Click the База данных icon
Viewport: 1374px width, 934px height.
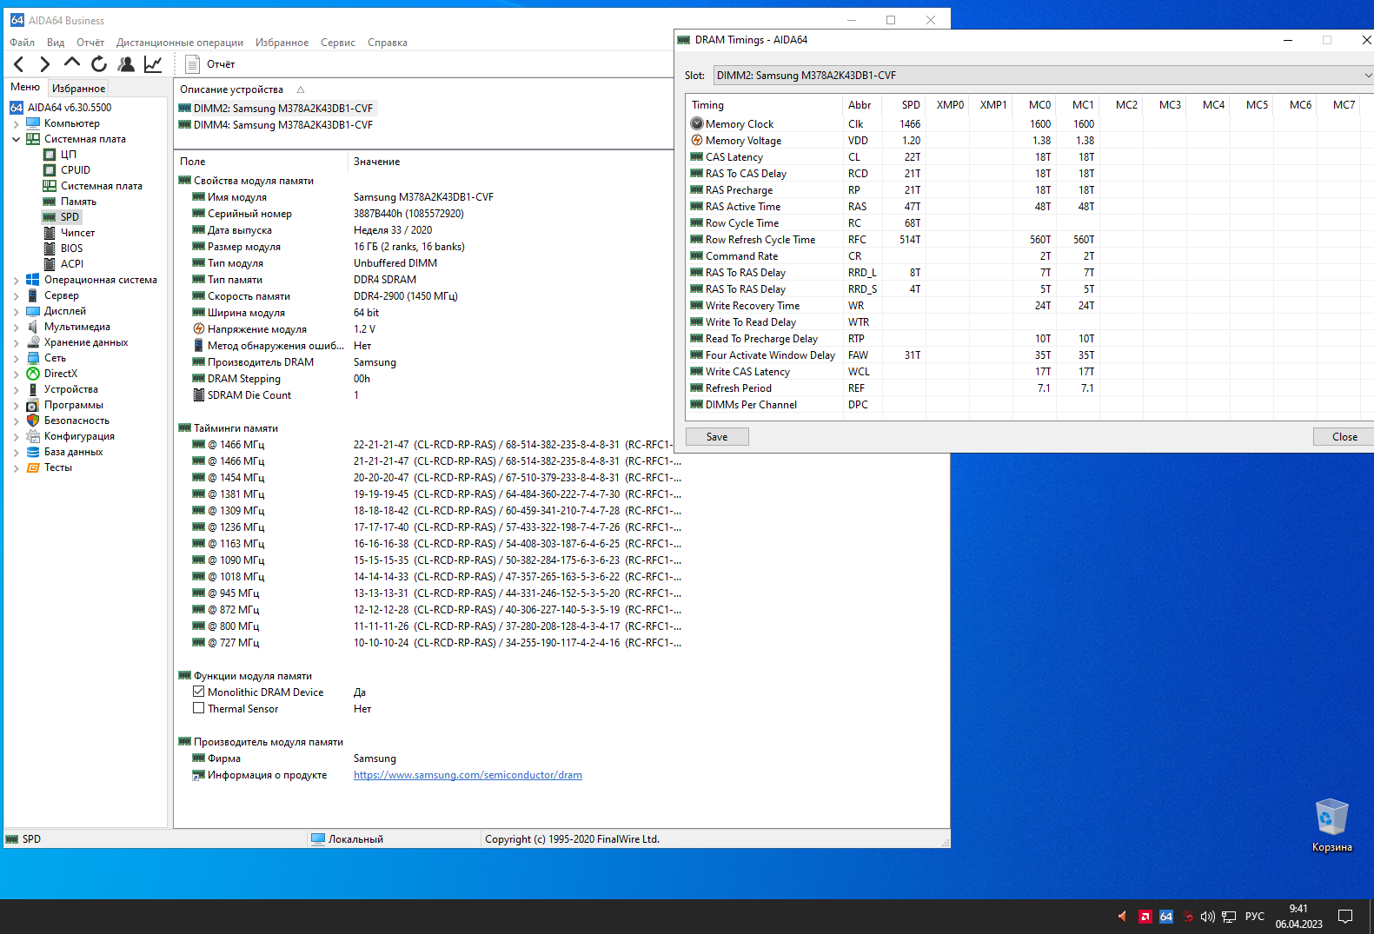click(x=33, y=452)
